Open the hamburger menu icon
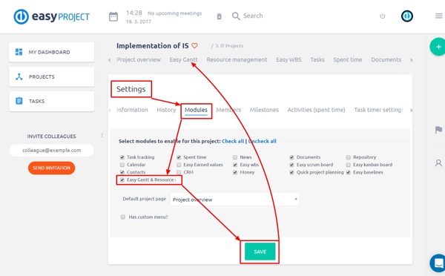 click(439, 16)
